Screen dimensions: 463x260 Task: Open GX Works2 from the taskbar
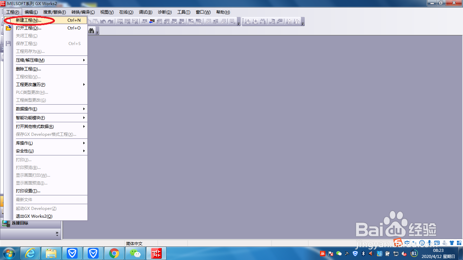coord(156,253)
